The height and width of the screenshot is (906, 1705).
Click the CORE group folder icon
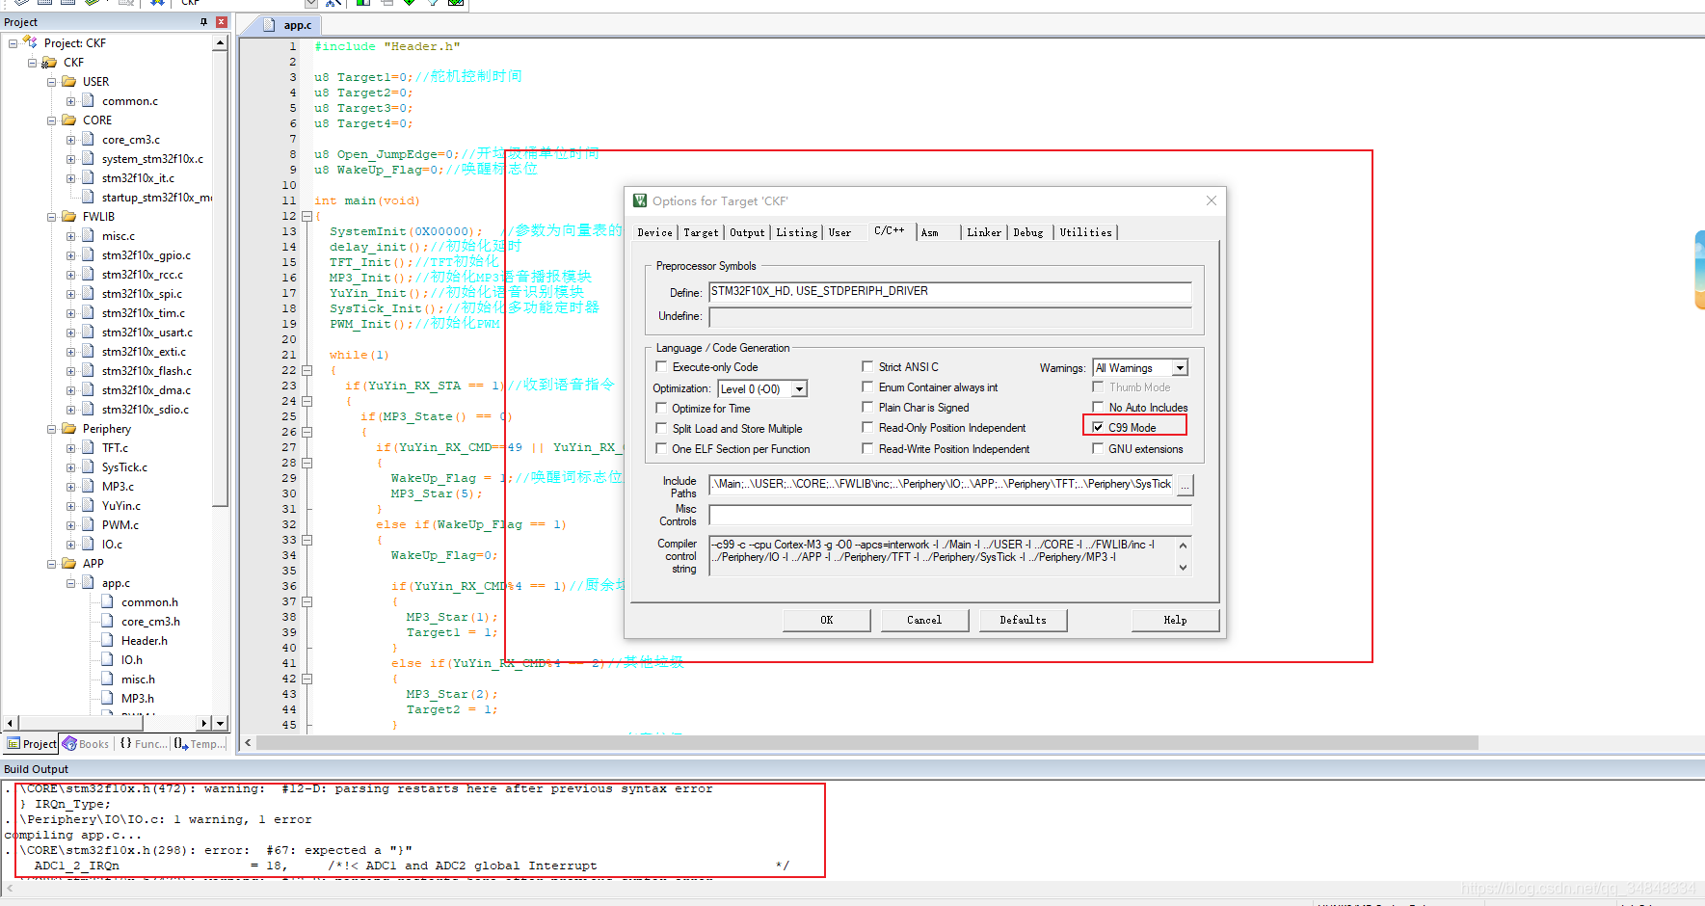(x=68, y=120)
